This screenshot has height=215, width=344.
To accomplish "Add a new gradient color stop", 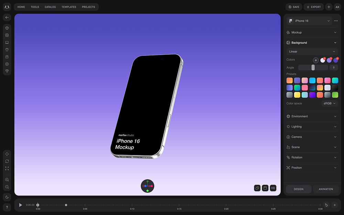I will 316,60.
